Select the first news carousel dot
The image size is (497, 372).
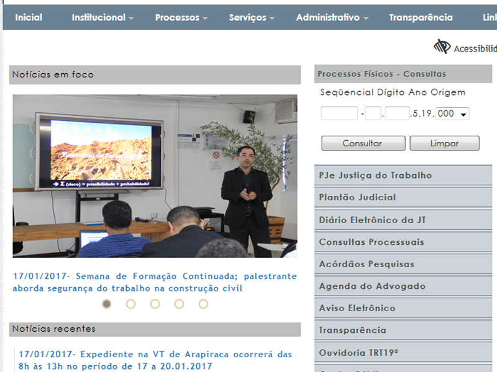point(106,304)
